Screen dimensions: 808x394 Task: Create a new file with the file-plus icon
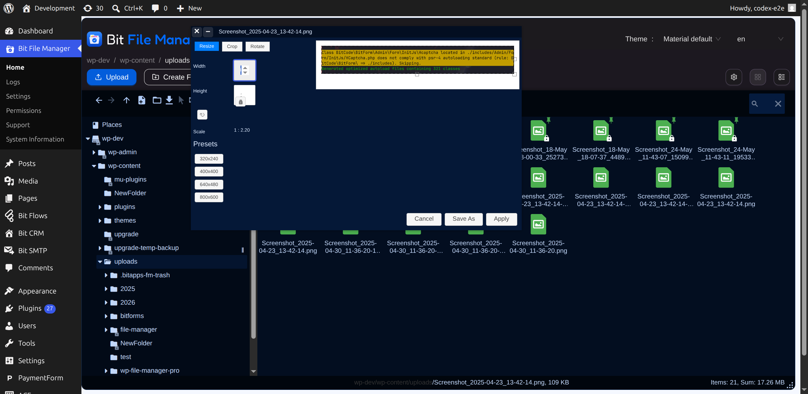point(142,100)
